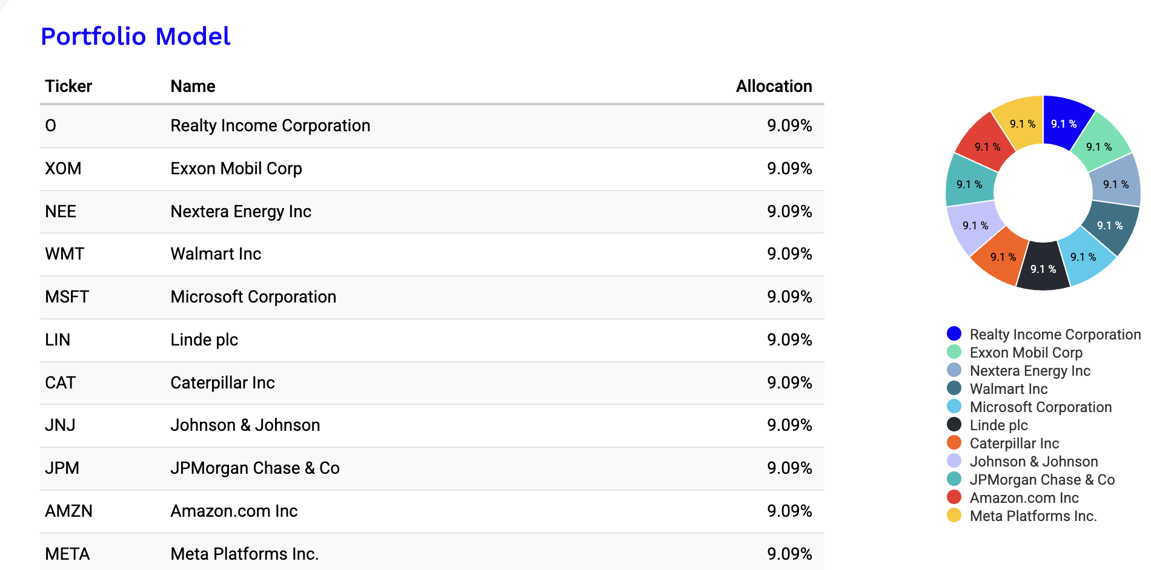Click the Caterpillar Inc orange legend dot
The height and width of the screenshot is (570, 1151).
tap(954, 442)
